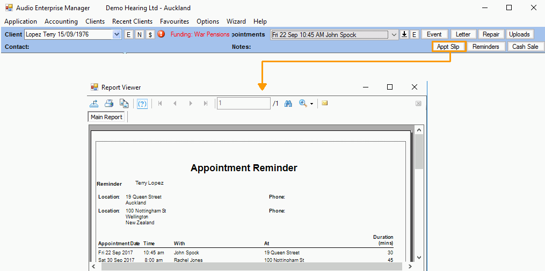545x271 pixels.
Task: Open the zoom level dropdown arrow
Action: pyautogui.click(x=311, y=104)
